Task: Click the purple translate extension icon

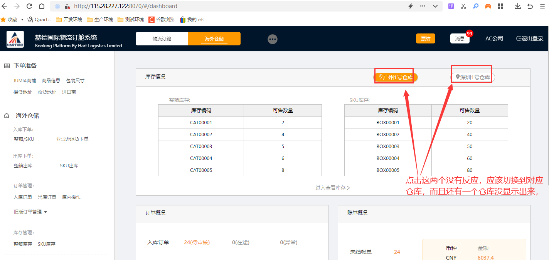Action: pyautogui.click(x=451, y=6)
